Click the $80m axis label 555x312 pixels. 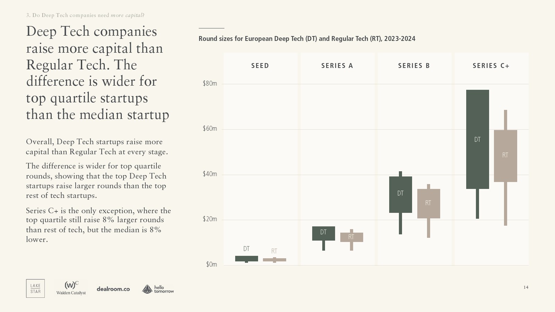[210, 84]
